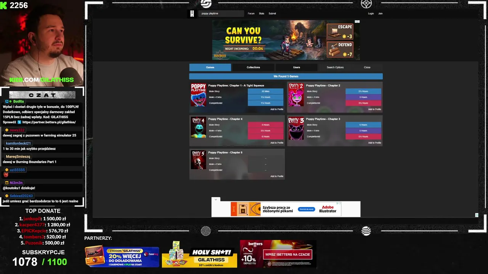The height and width of the screenshot is (274, 488).
Task: Click chat user 'uzi55555'
Action: click(17, 170)
